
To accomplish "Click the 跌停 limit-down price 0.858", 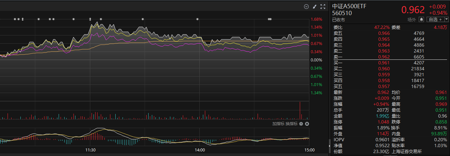I will pos(441,122).
